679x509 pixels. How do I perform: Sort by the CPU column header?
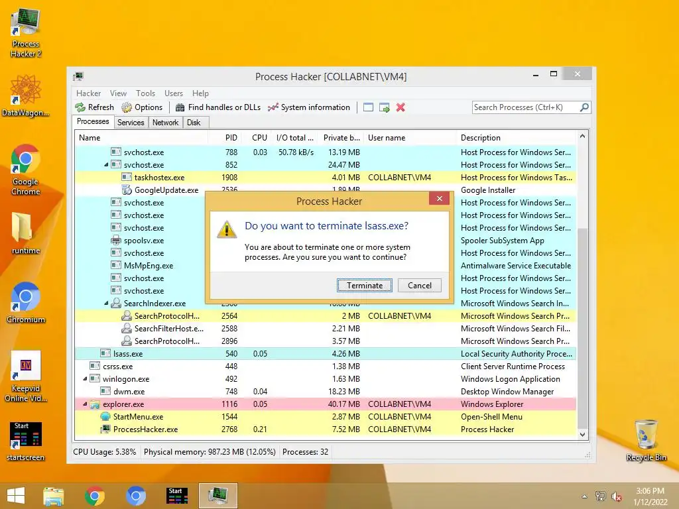click(256, 138)
